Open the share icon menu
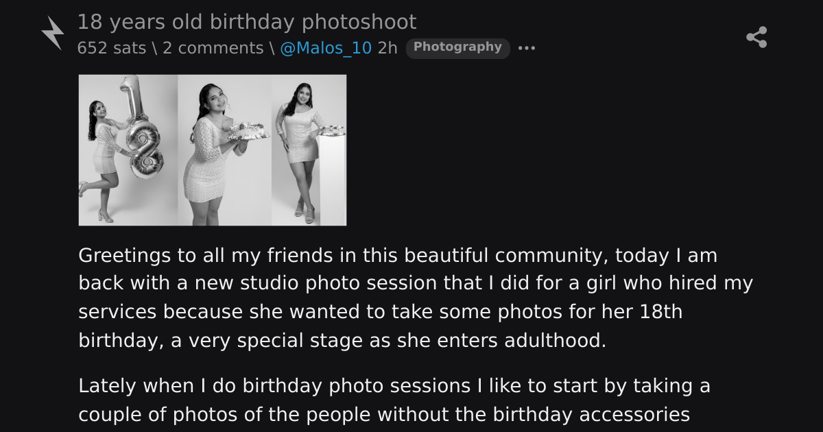The height and width of the screenshot is (432, 823). [756, 37]
